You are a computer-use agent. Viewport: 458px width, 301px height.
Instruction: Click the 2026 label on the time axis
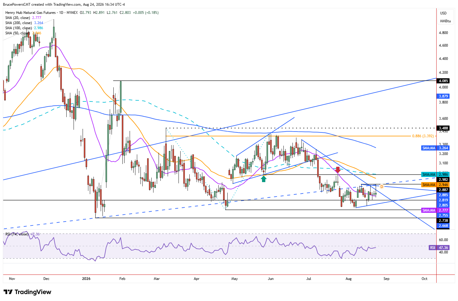(x=86, y=279)
